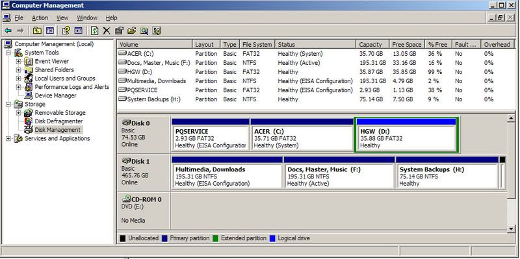This screenshot has height=259, width=520.
Task: Click the Event Viewer icon in tree
Action: tap(29, 61)
